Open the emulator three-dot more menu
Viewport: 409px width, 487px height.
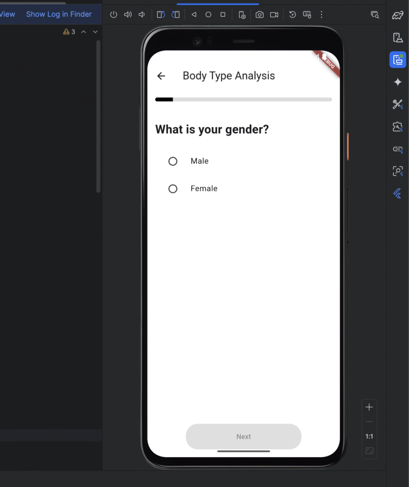321,15
